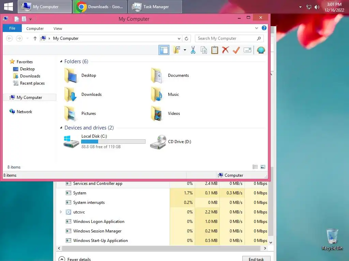Open the Computer ribbon tab

click(x=35, y=29)
